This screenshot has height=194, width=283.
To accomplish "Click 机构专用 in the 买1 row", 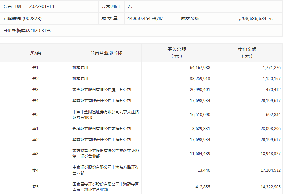I will click(80, 68).
